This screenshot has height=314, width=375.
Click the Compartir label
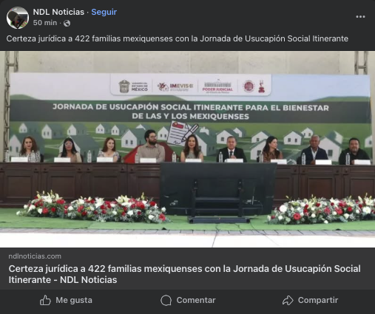(x=318, y=300)
